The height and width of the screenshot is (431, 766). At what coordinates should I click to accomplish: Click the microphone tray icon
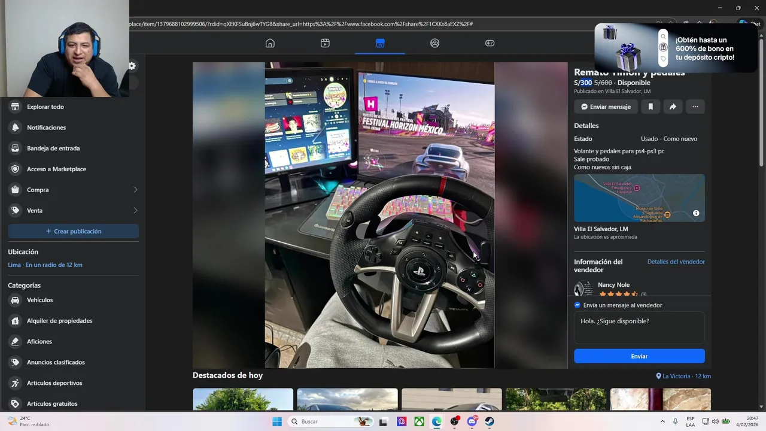click(x=676, y=421)
